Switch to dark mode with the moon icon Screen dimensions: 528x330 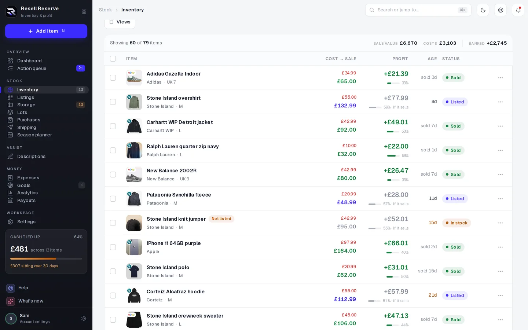pyautogui.click(x=483, y=10)
